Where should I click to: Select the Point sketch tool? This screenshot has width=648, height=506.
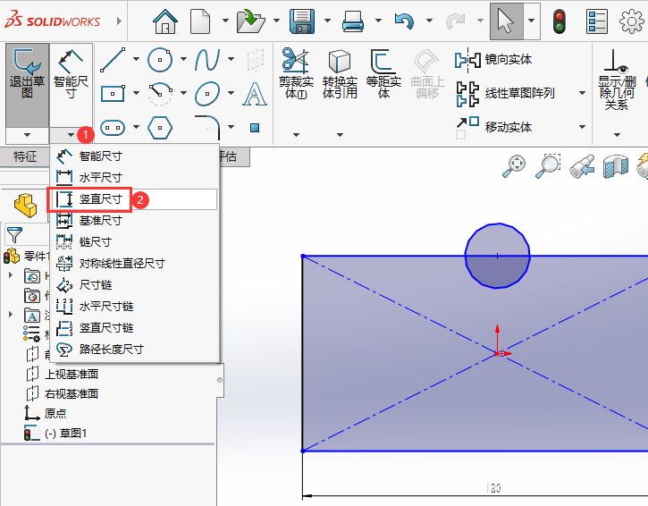click(x=255, y=128)
